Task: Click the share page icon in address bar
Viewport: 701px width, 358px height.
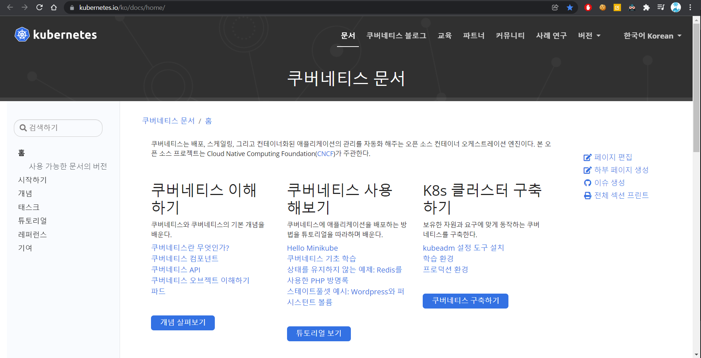Action: tap(555, 7)
